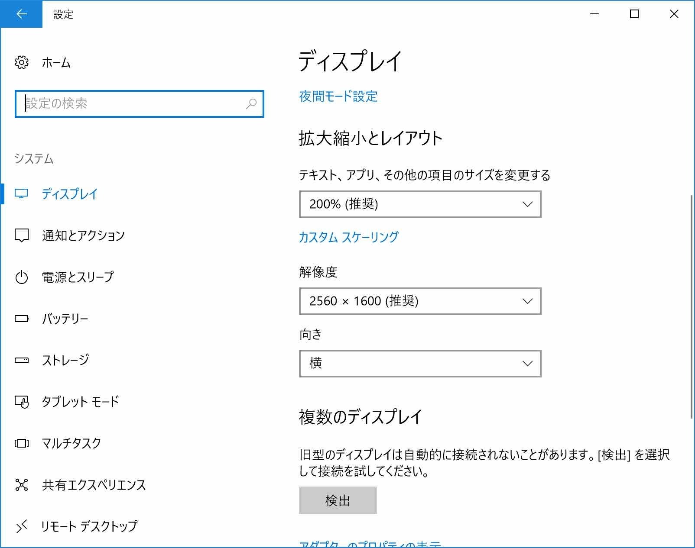Click the battery icon beside バッテリー

pyautogui.click(x=22, y=319)
